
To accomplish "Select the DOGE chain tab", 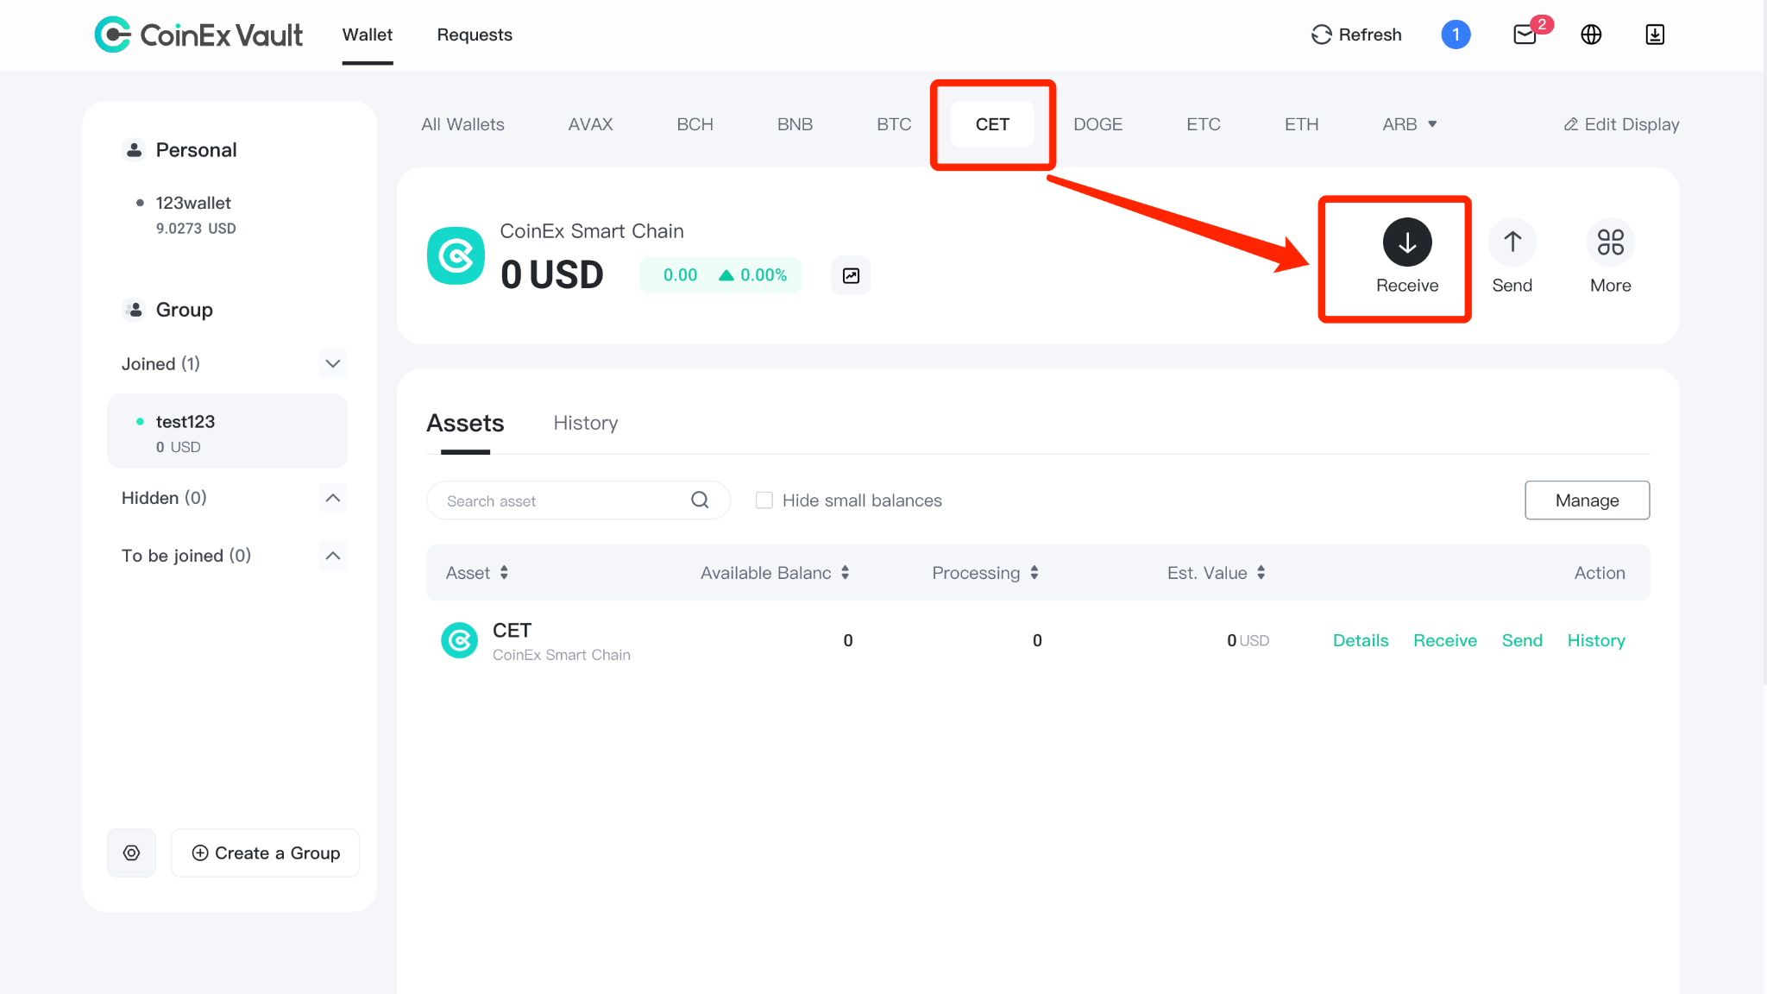I will click(1097, 124).
